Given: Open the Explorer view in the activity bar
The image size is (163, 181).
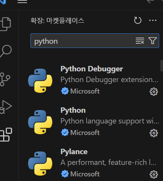Looking at the screenshot, I should coord(5,24).
